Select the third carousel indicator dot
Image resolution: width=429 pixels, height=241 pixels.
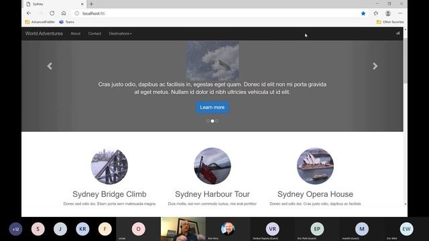(217, 120)
